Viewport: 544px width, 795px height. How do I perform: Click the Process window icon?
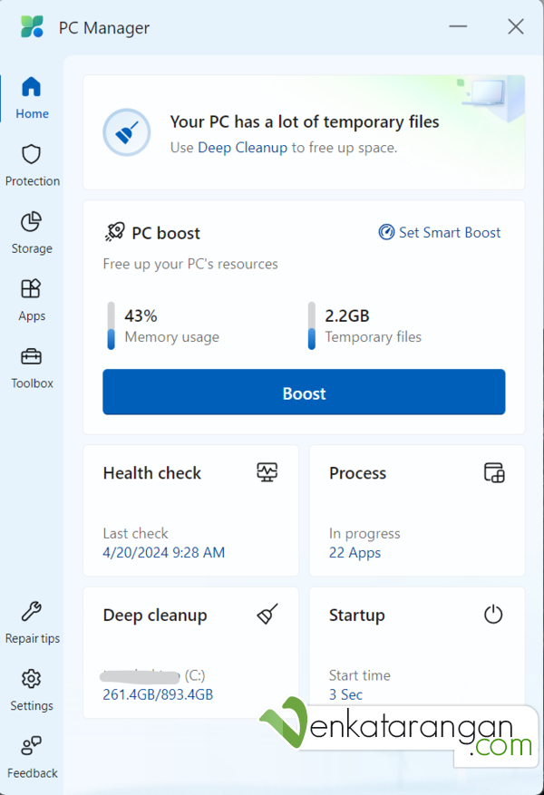coord(494,472)
